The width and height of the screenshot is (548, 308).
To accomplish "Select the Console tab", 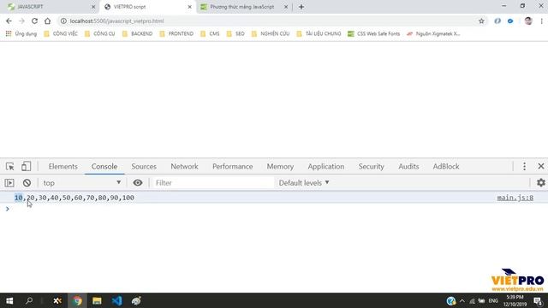I will [104, 167].
